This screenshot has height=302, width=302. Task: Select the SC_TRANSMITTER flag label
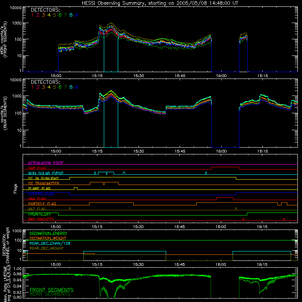click(x=43, y=183)
